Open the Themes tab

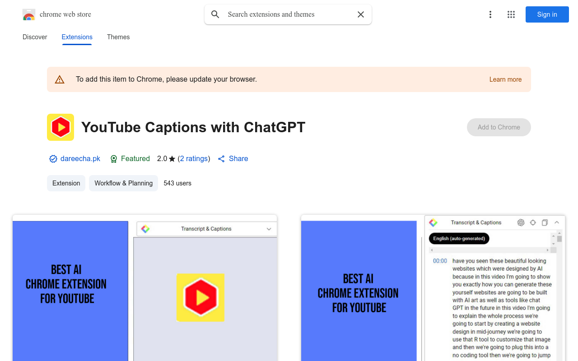pos(118,37)
